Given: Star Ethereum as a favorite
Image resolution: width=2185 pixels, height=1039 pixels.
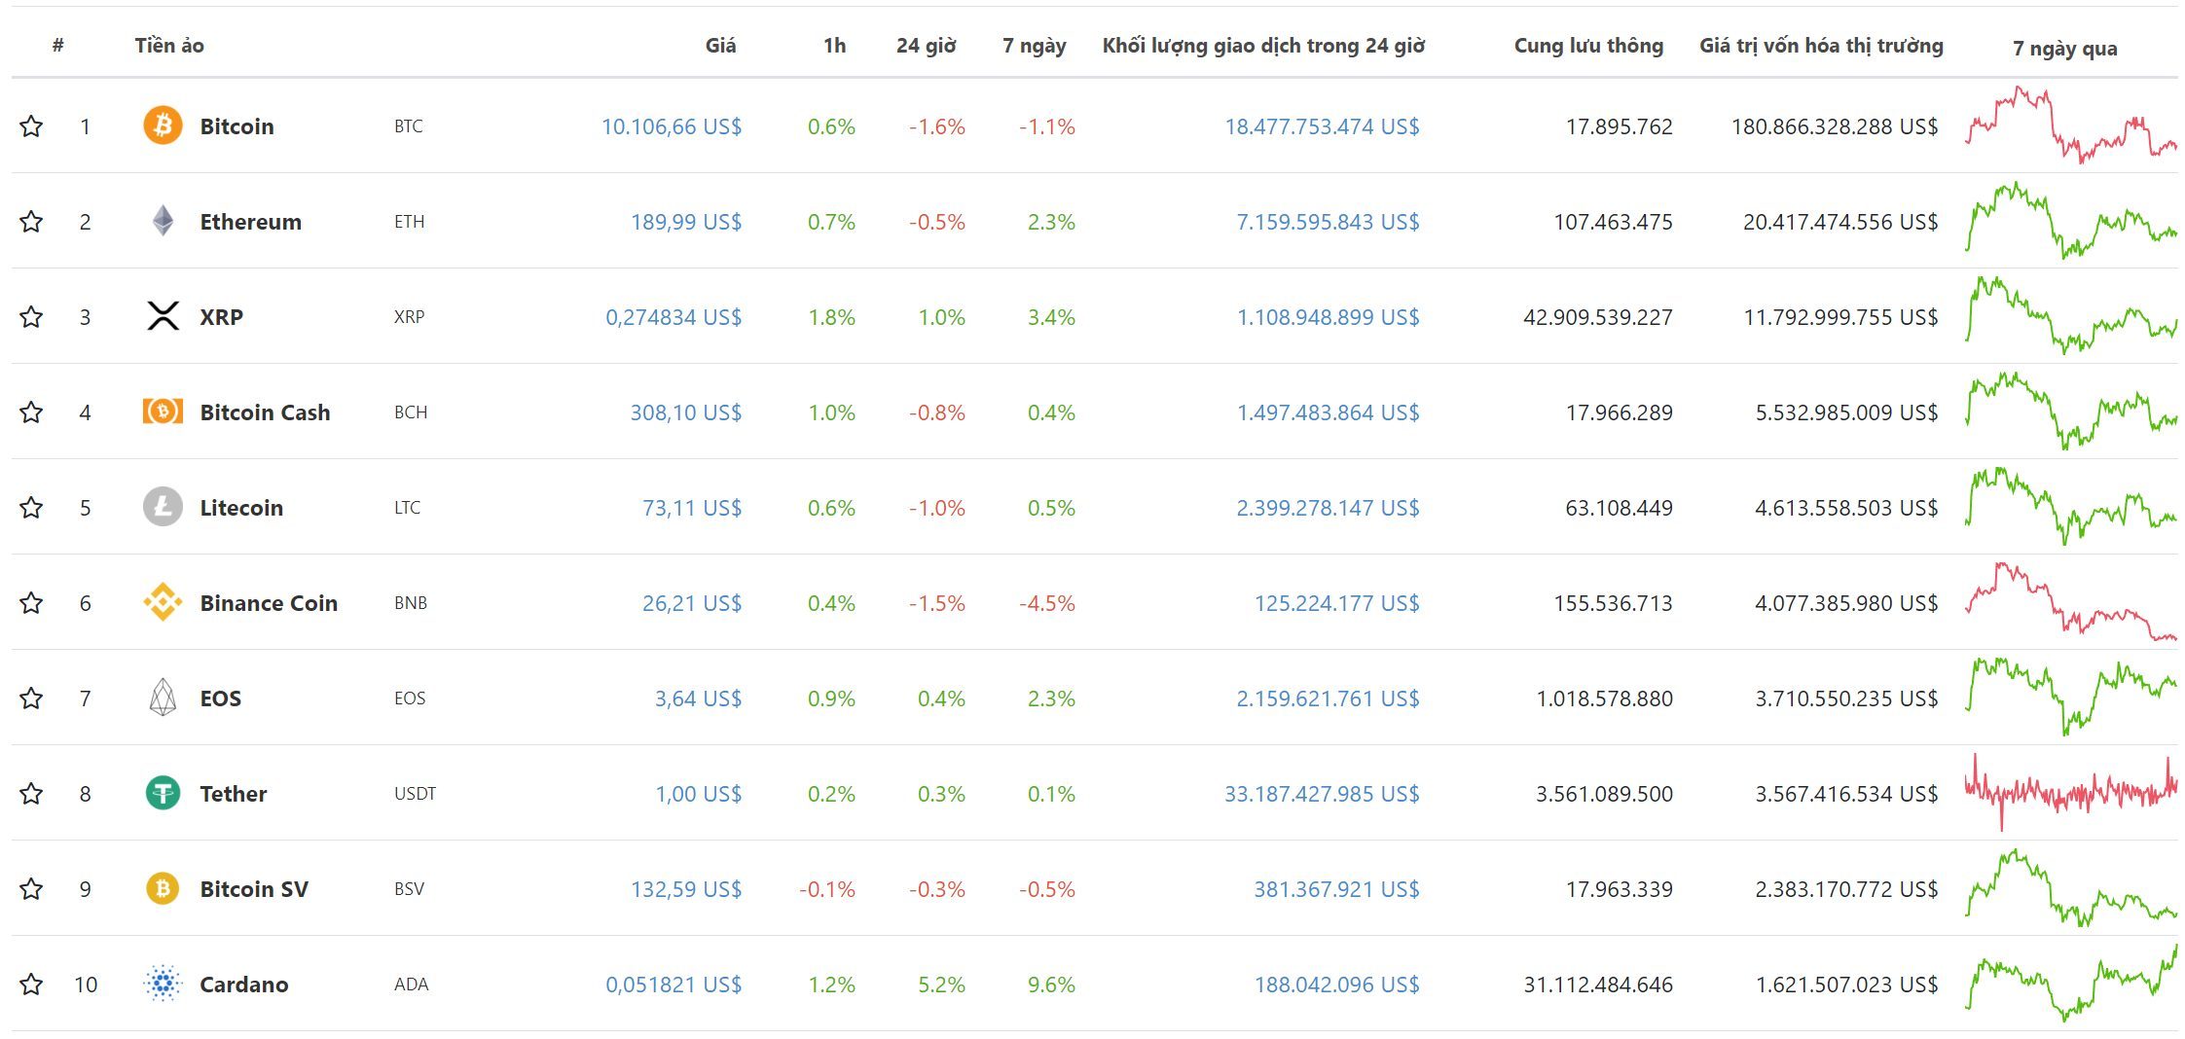Looking at the screenshot, I should click(31, 221).
